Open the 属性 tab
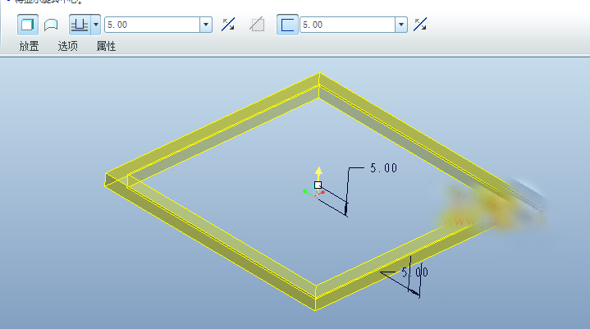Viewport: 590px width, 329px height. pos(106,46)
